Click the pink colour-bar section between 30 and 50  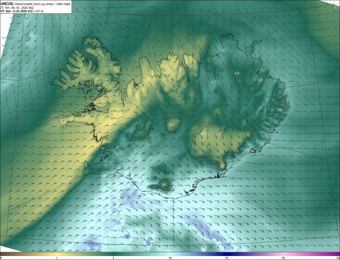pos(312,254)
